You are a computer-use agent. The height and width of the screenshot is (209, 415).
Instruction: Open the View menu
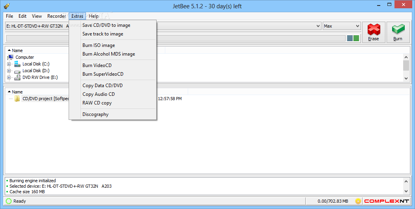(x=37, y=16)
